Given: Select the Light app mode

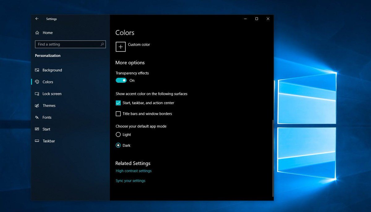Looking at the screenshot, I should point(118,134).
